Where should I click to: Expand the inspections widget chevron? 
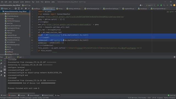tap(175, 12)
